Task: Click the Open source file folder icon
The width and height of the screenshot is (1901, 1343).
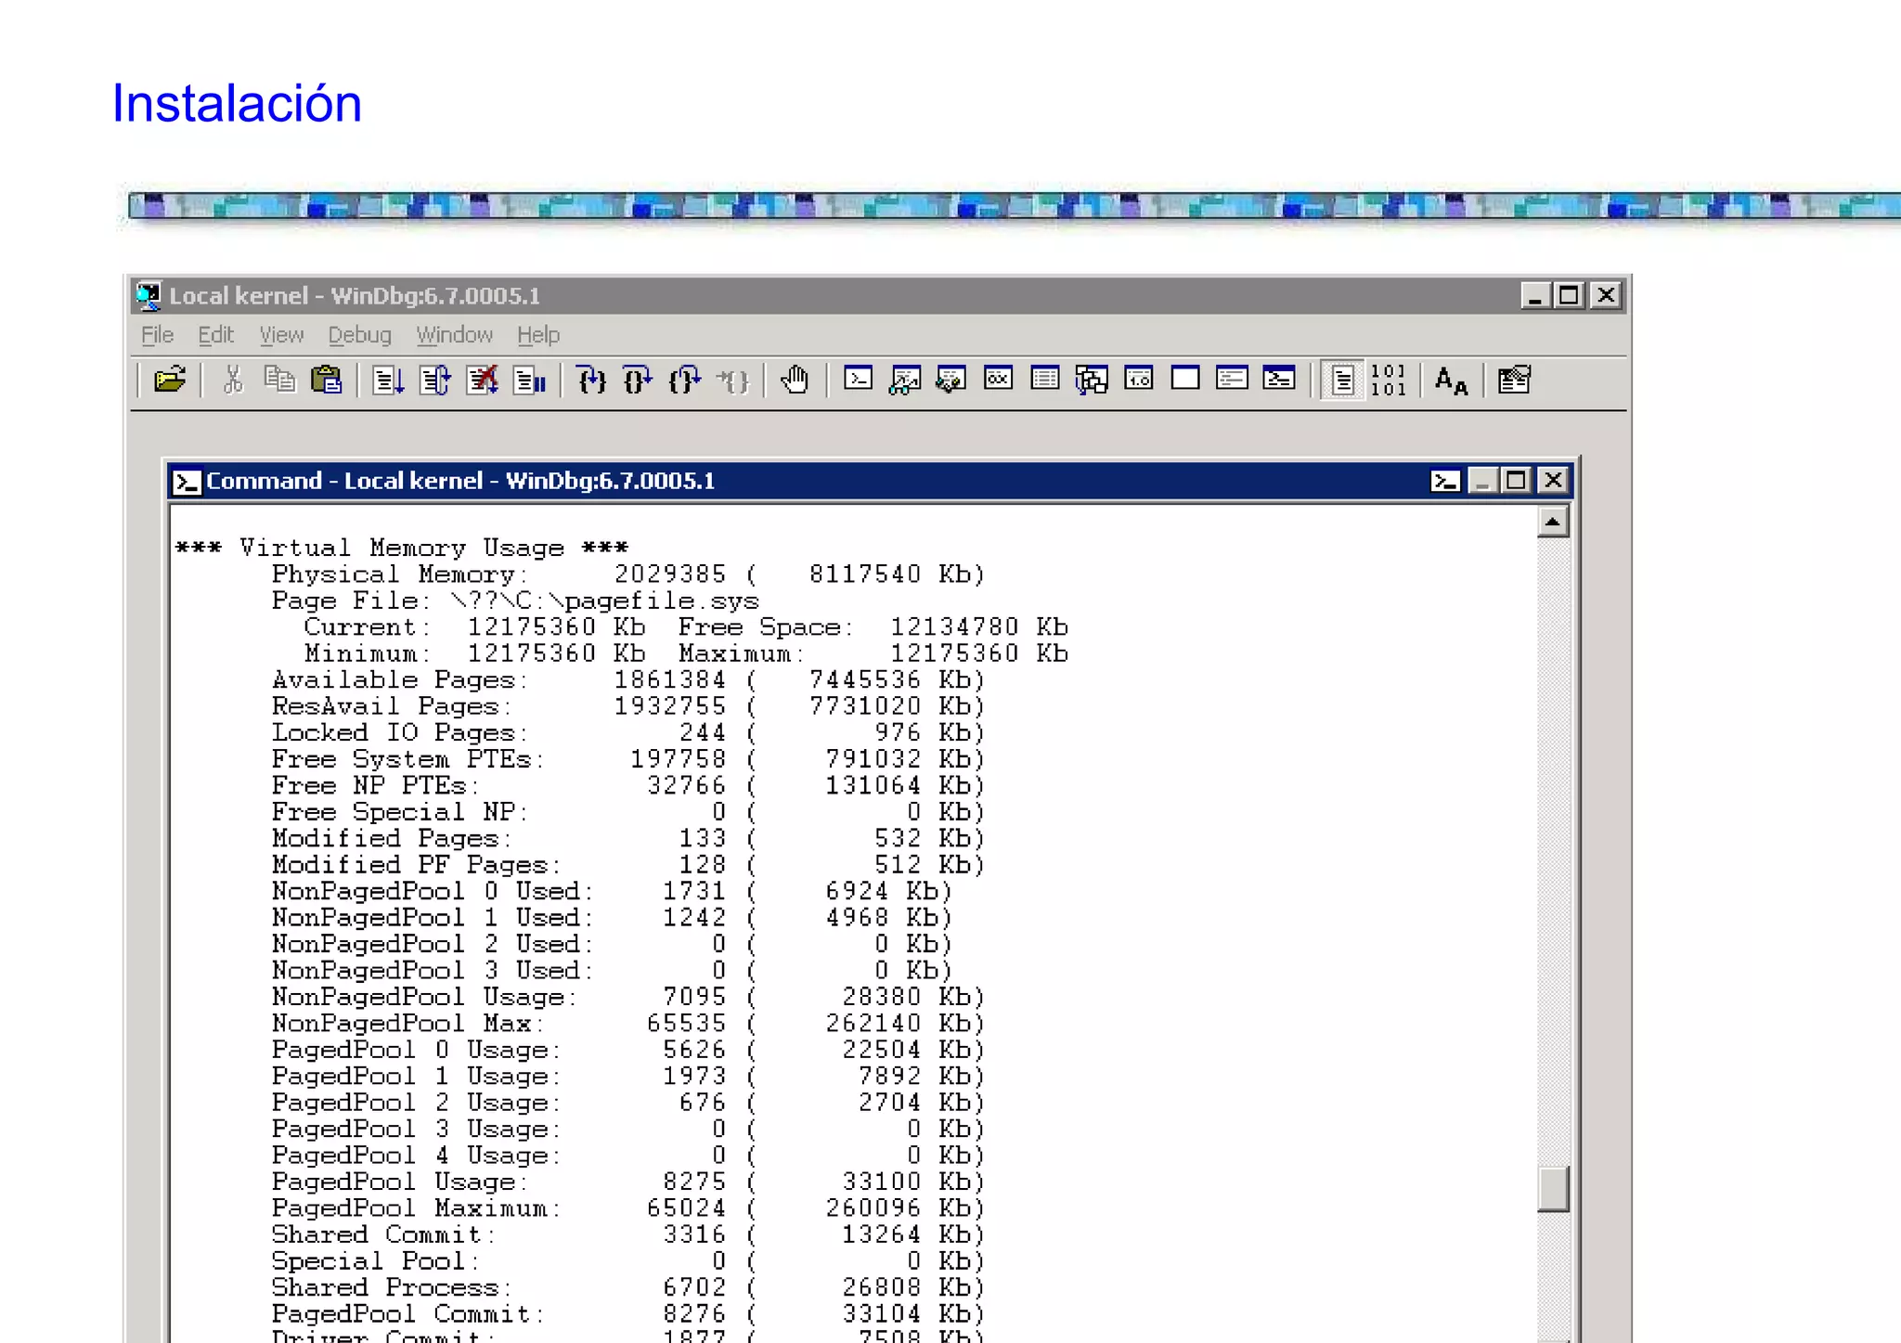Action: 170,380
